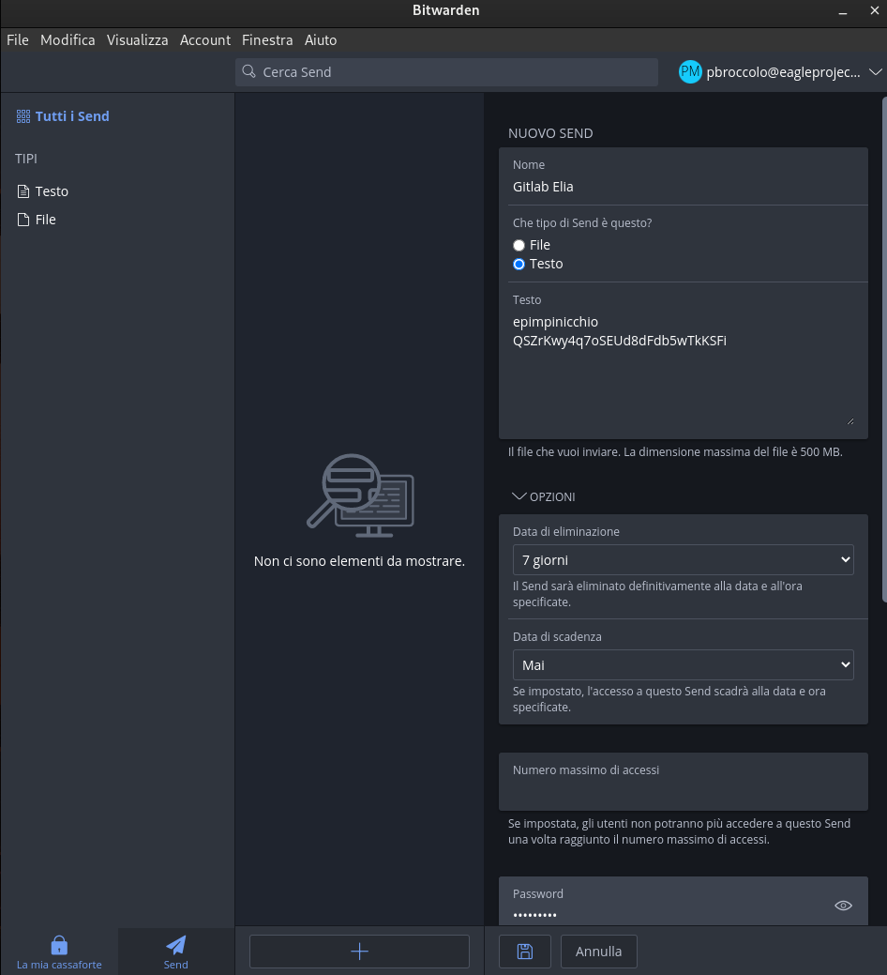Viewport: 887px width, 975px height.
Task: Open the Visualizza menu
Action: click(x=137, y=40)
